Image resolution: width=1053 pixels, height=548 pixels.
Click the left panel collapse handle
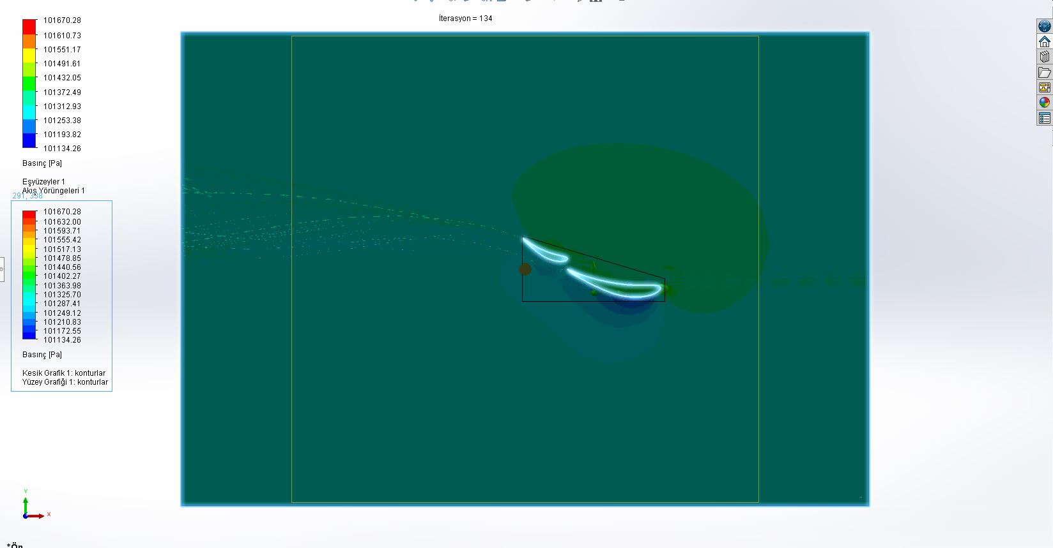click(2, 269)
